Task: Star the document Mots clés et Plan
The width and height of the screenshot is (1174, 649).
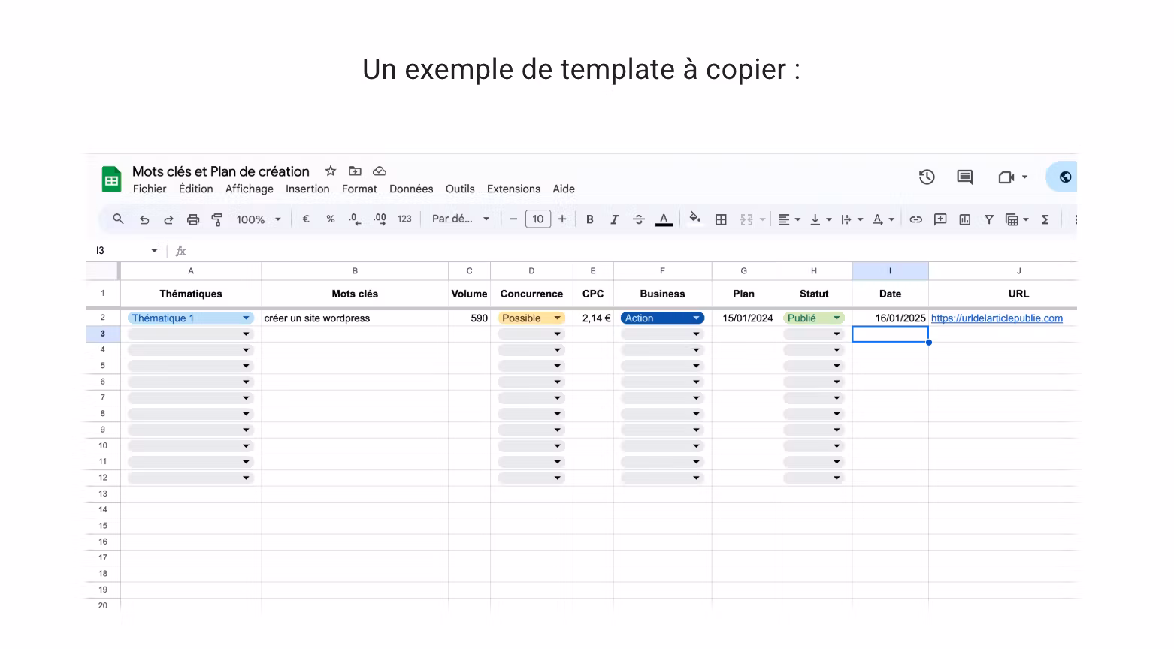Action: click(330, 171)
